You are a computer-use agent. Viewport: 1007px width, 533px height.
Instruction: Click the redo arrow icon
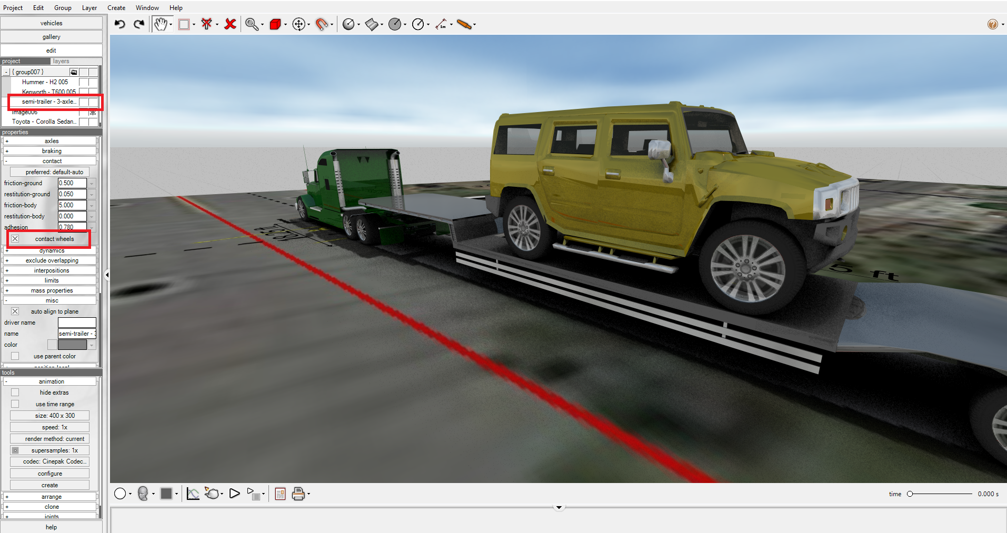click(139, 24)
